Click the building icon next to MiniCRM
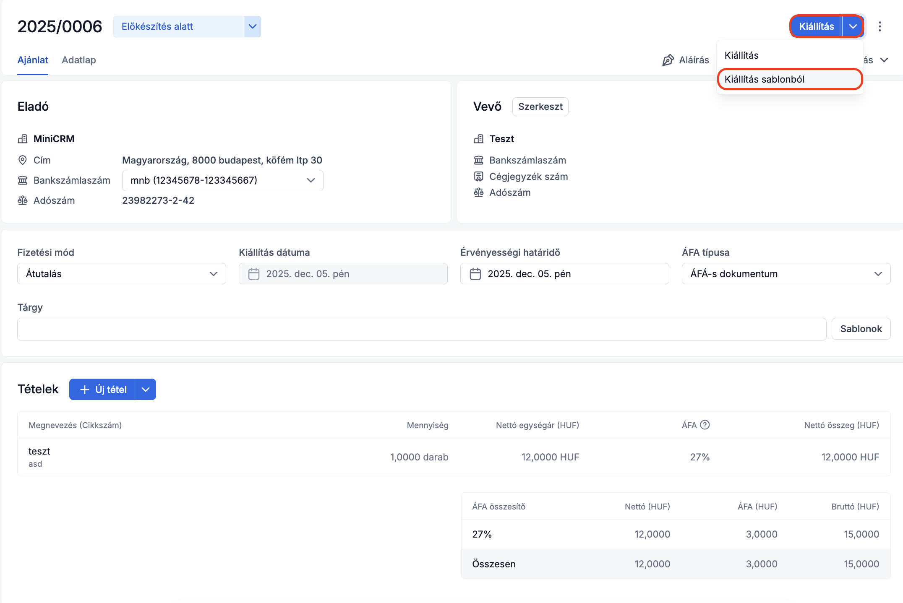This screenshot has width=903, height=603. point(23,139)
